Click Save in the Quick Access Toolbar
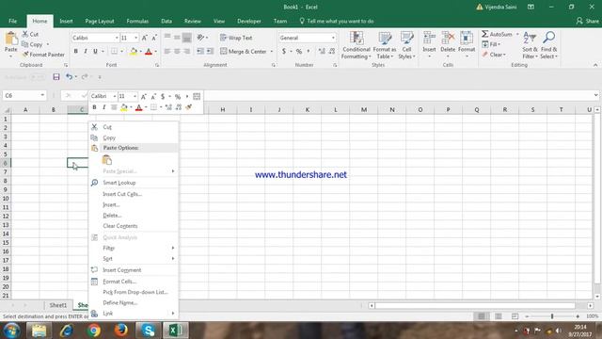Screen dimensions: 602x339 tap(56, 77)
